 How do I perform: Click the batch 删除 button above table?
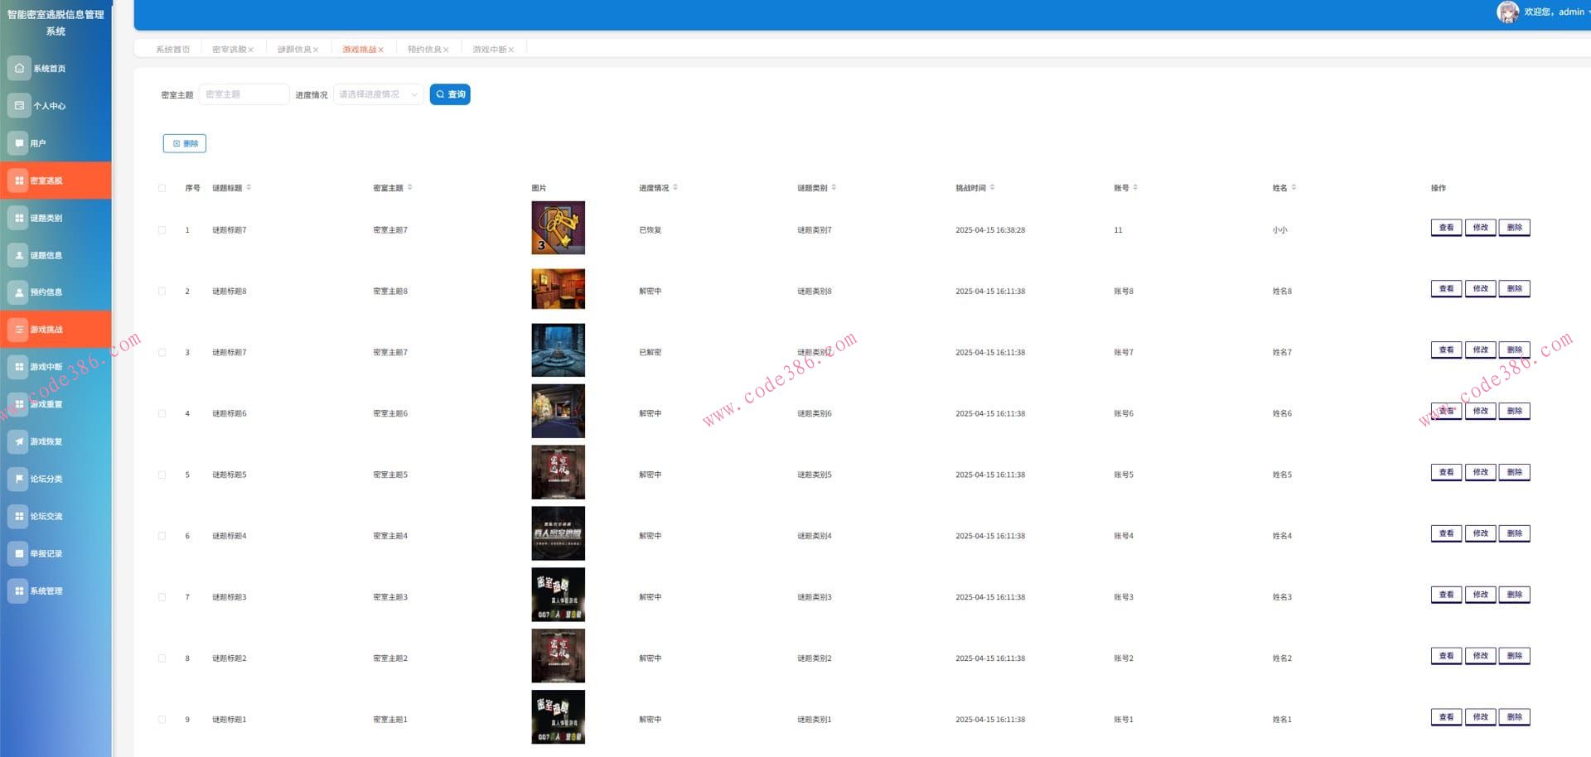[x=185, y=143]
